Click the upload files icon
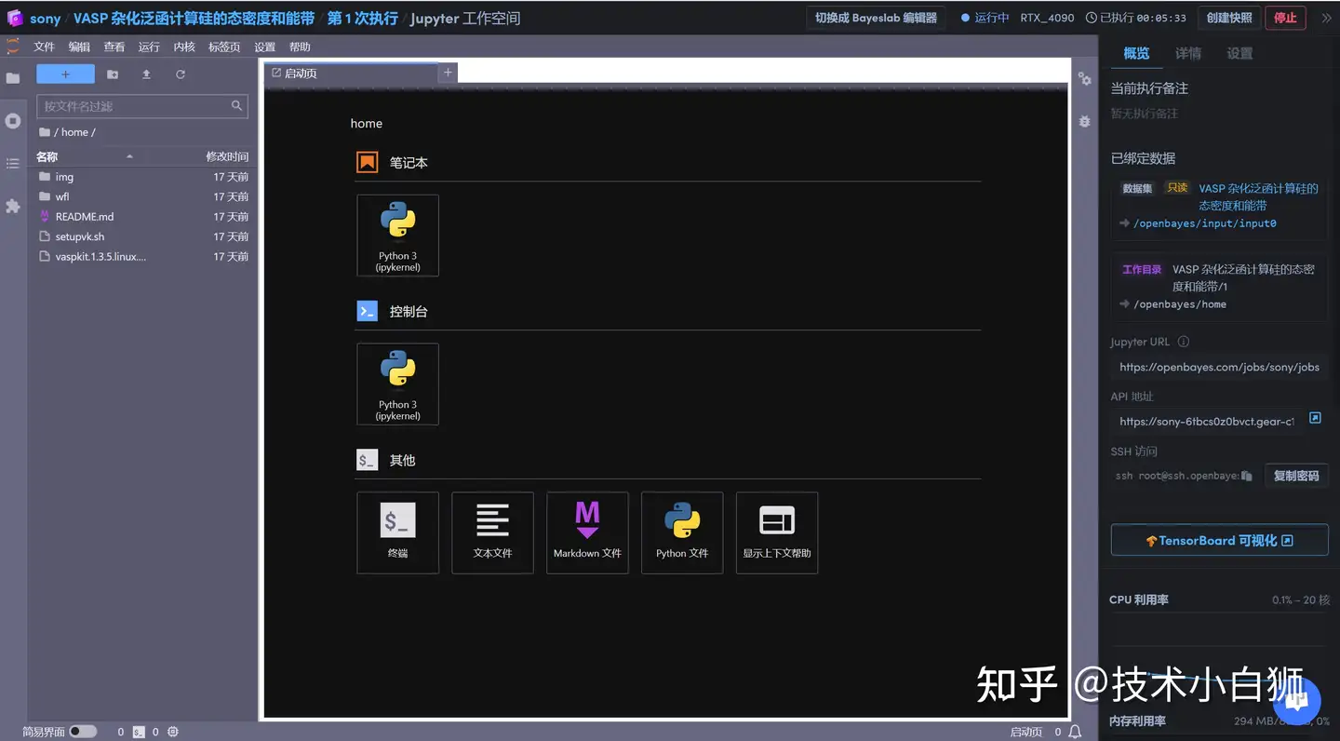 [146, 74]
